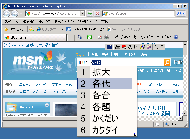
Task: Toggle CAPS lock on the language bar
Action: click(x=156, y=45)
